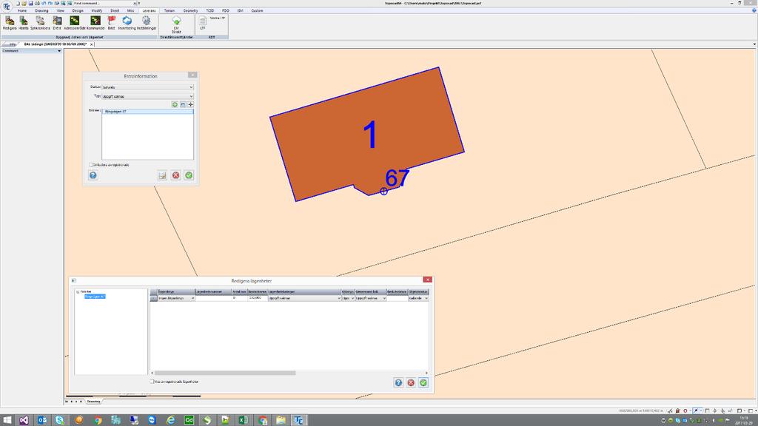Open Skype from the taskbar
Screen dimensions: 758x426
click(60, 420)
